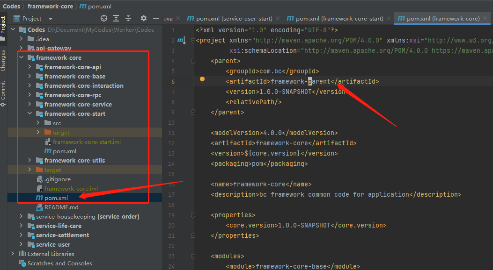The image size is (493, 270).
Task: Expand the framework-core-api module
Action: 29,67
